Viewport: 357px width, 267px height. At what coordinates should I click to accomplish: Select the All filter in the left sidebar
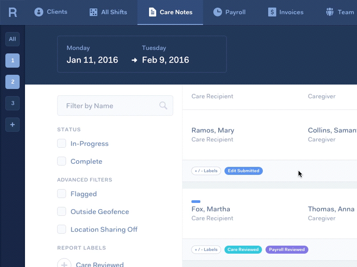[x=12, y=39]
